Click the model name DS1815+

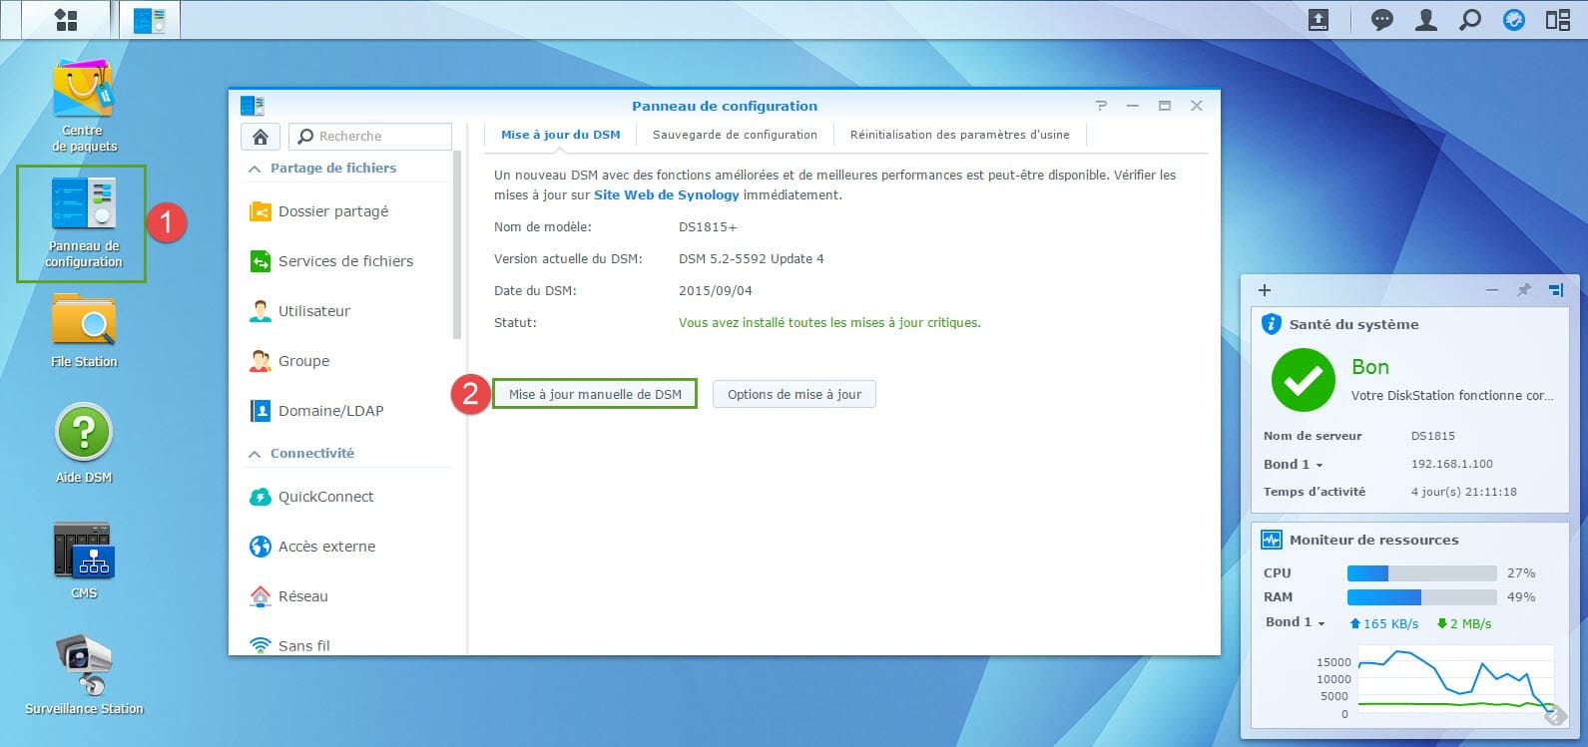coord(708,227)
